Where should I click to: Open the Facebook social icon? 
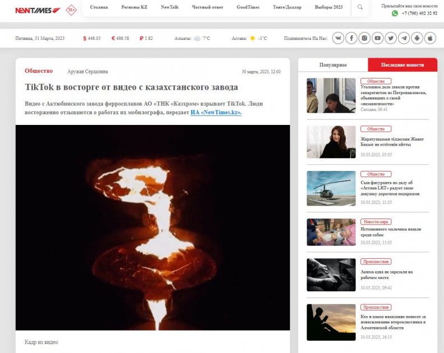(351, 38)
